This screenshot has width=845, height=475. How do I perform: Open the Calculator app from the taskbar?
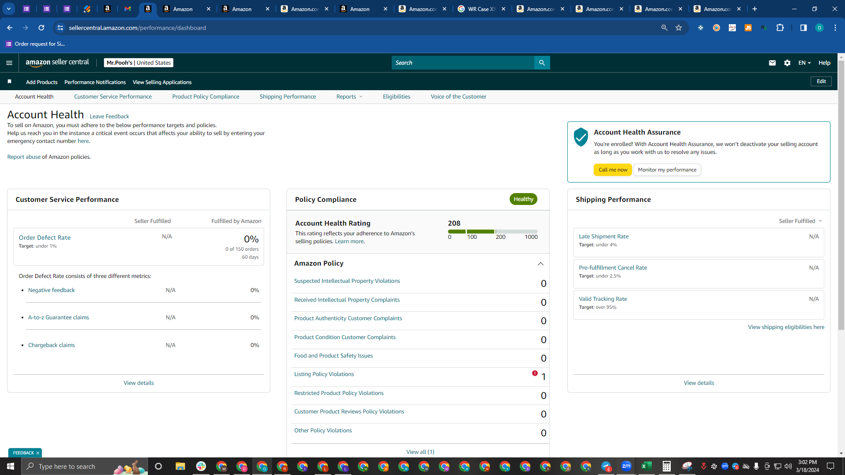(x=667, y=466)
